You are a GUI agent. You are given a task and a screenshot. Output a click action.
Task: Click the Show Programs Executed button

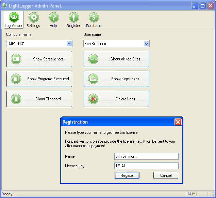tap(39, 79)
